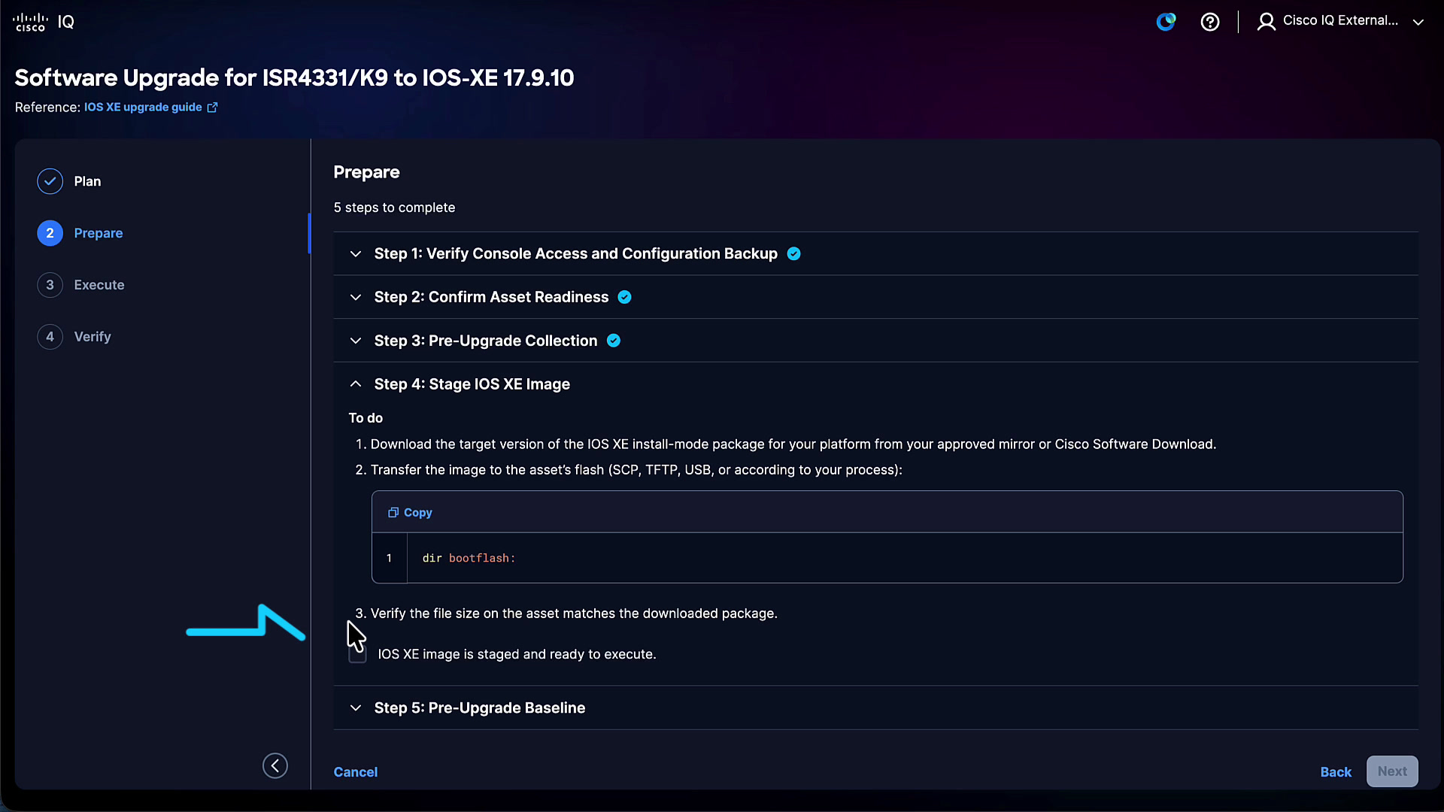
Task: Click the Back button
Action: click(x=1336, y=772)
